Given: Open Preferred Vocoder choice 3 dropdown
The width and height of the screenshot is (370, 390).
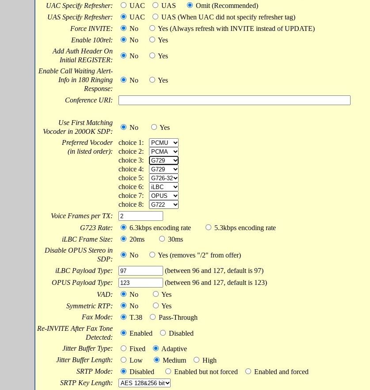Looking at the screenshot, I should pos(164,160).
